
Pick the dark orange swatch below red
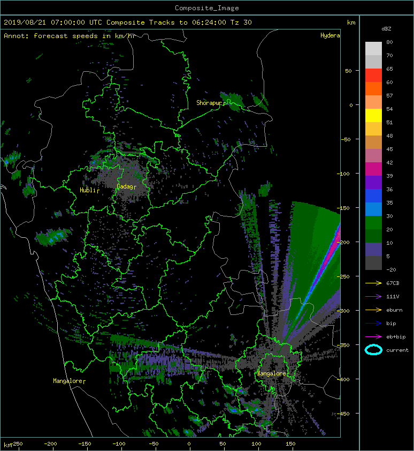[373, 88]
